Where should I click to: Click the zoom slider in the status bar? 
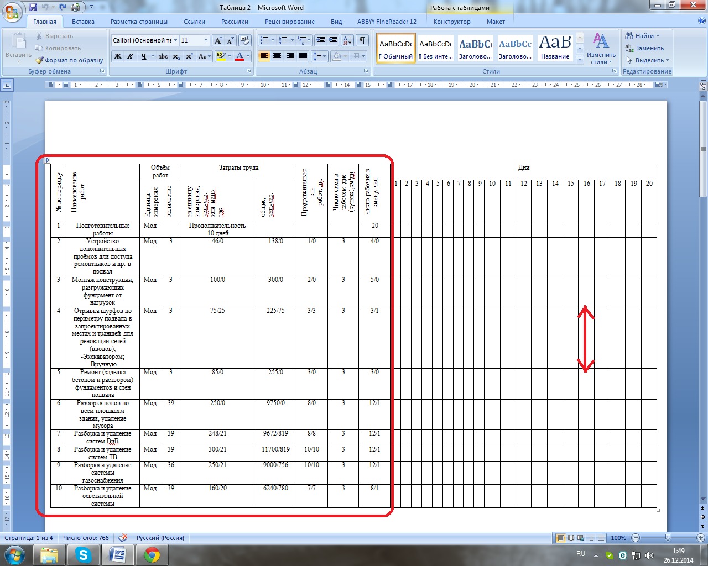tap(668, 538)
